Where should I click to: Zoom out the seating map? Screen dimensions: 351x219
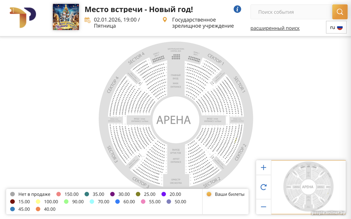click(x=264, y=207)
